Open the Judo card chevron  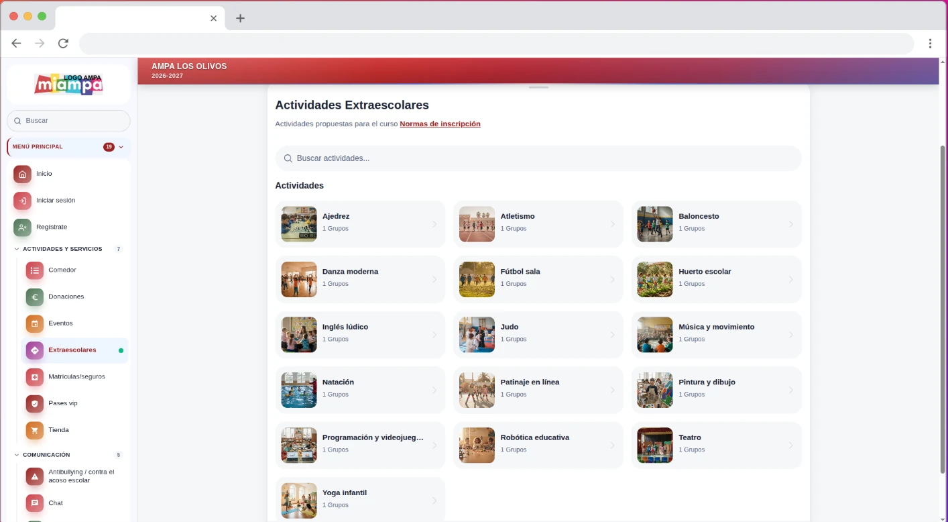[x=613, y=335]
